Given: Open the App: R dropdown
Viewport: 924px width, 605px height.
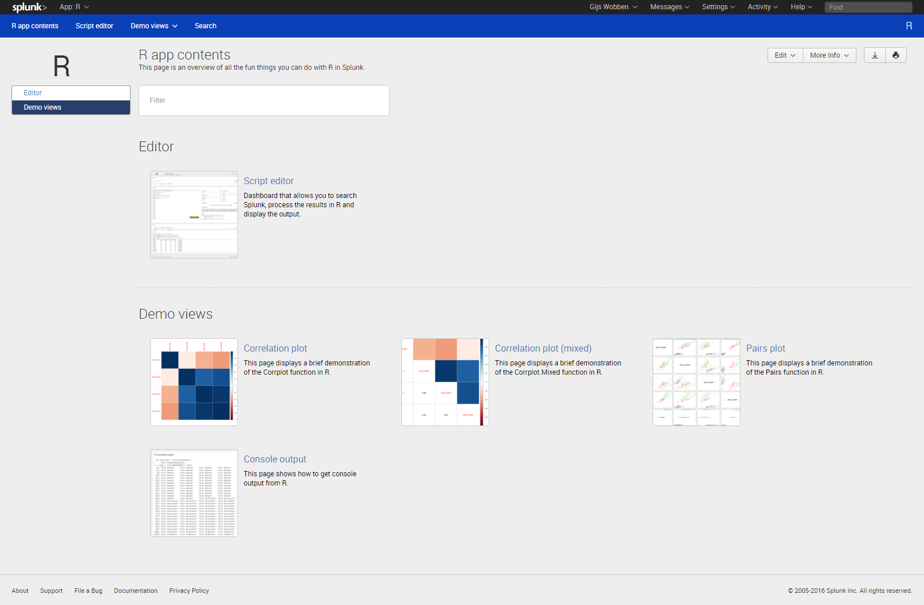Looking at the screenshot, I should coord(74,7).
